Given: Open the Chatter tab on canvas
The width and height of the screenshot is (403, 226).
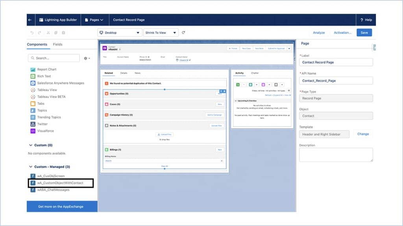Looking at the screenshot, I should pyautogui.click(x=255, y=73).
